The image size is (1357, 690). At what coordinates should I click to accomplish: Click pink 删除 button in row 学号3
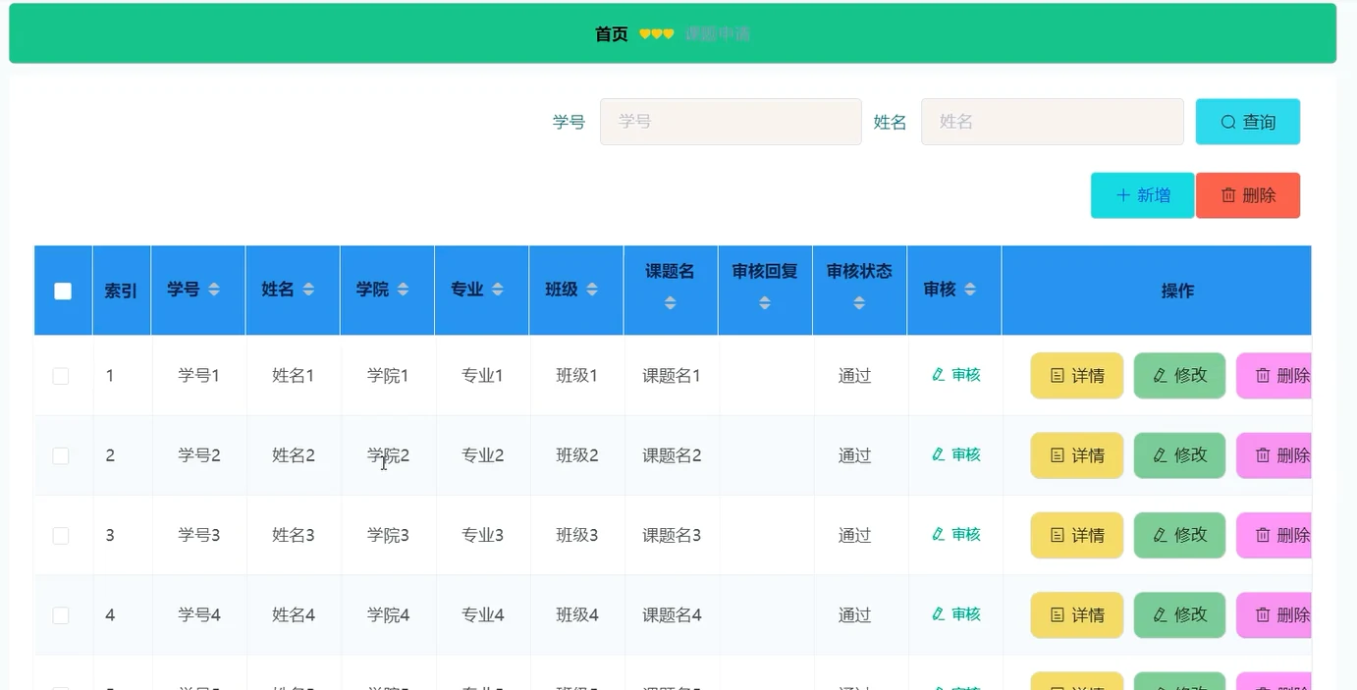click(1274, 535)
